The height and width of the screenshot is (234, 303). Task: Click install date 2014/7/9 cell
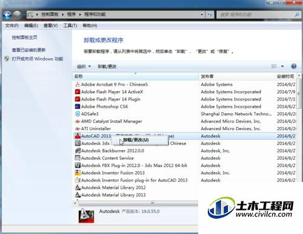[x=286, y=92]
